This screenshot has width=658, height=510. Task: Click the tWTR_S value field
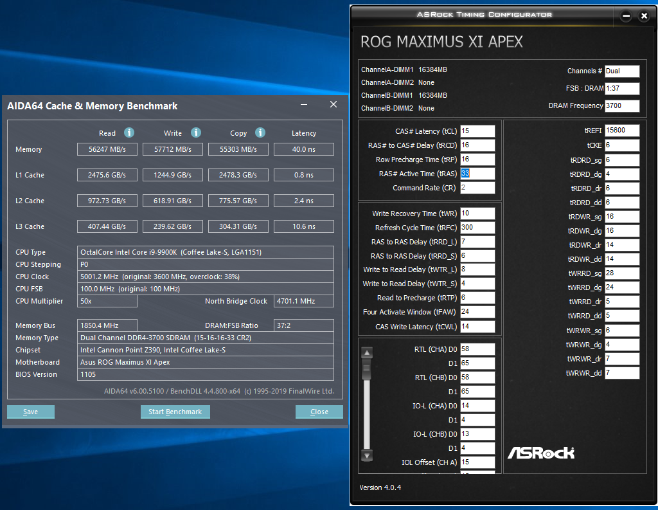click(477, 284)
